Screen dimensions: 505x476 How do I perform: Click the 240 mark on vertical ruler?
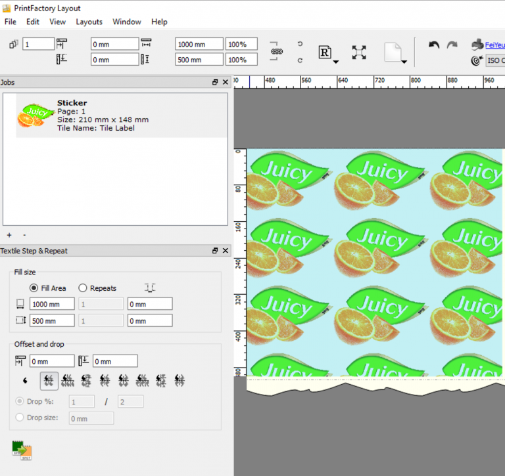tap(238, 264)
